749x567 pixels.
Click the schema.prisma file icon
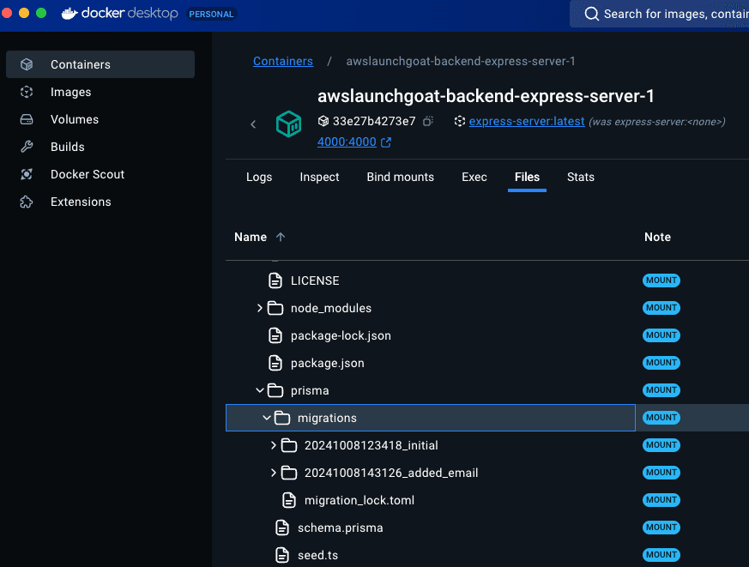click(282, 528)
